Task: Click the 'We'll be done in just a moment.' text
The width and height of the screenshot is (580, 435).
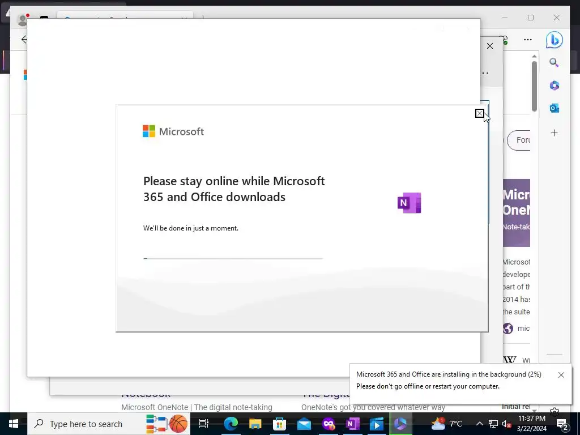Action: tap(190, 228)
